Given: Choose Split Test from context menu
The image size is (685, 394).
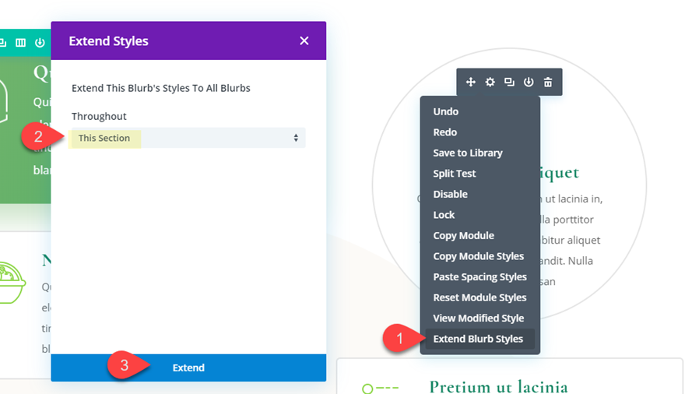Looking at the screenshot, I should [x=455, y=174].
